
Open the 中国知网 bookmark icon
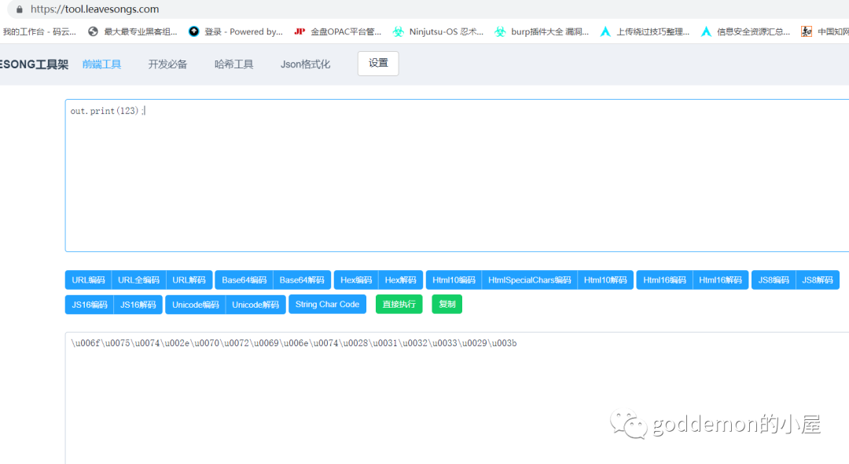(x=807, y=32)
